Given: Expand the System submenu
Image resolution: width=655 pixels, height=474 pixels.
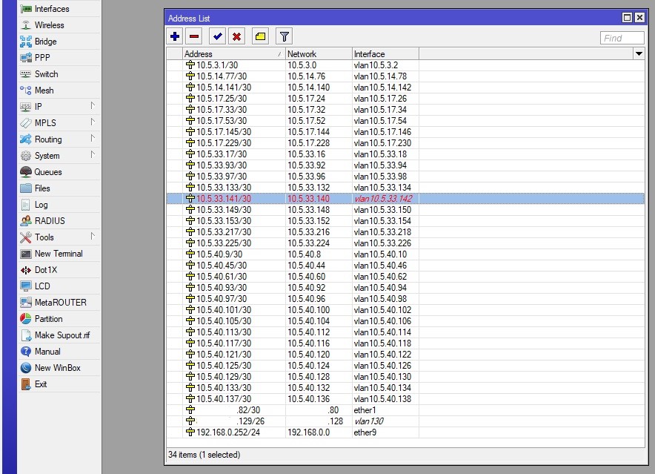Looking at the screenshot, I should pyautogui.click(x=59, y=156).
